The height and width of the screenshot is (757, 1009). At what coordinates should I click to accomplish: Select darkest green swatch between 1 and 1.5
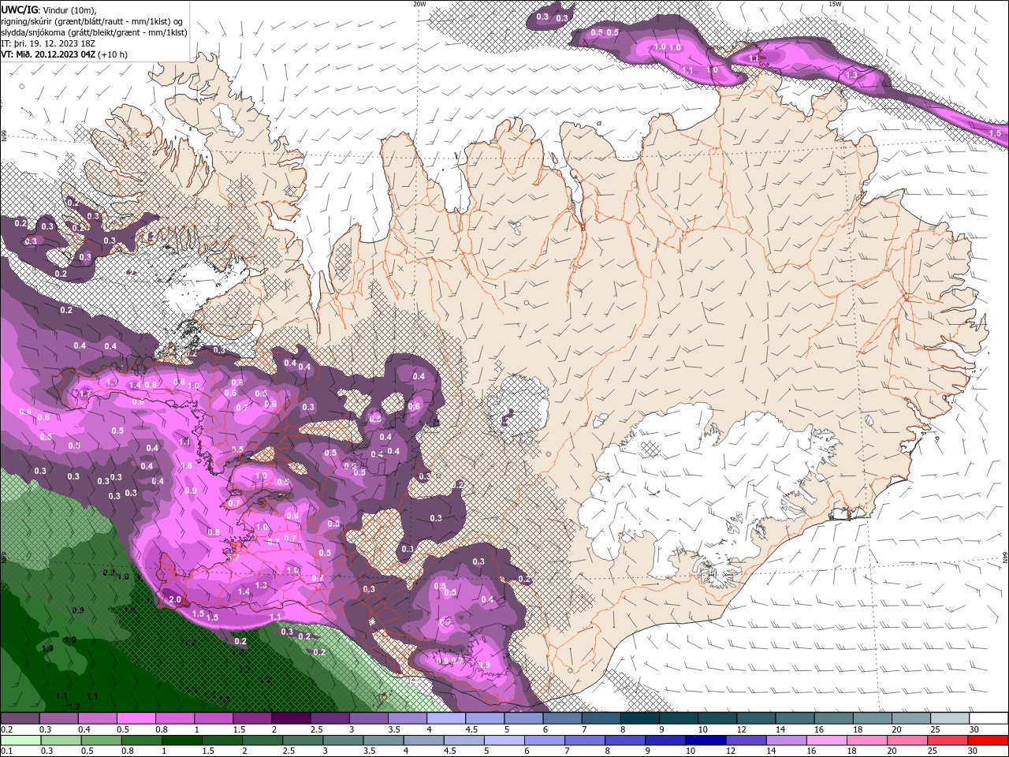181,740
